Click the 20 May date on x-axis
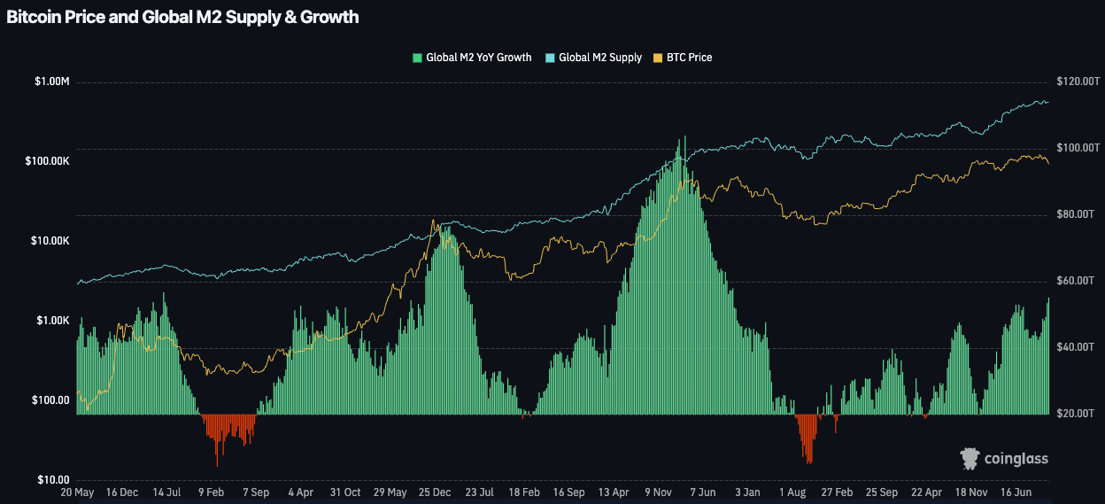The image size is (1105, 504). pyautogui.click(x=77, y=492)
